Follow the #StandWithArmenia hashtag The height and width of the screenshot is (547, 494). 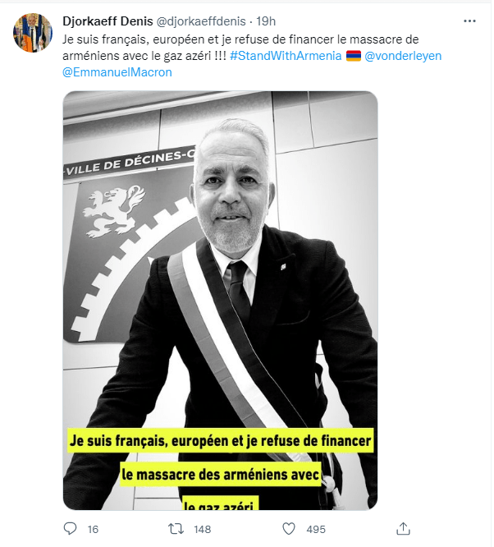click(286, 56)
